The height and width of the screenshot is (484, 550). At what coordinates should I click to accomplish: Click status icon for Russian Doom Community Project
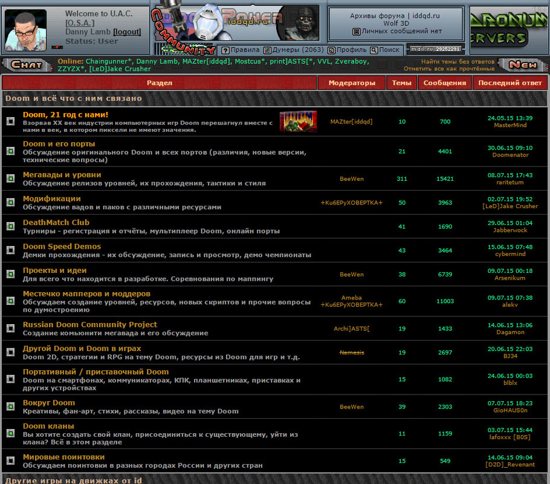coord(10,328)
